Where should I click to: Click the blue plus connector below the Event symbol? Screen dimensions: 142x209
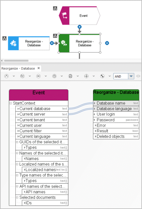(x=80, y=27)
